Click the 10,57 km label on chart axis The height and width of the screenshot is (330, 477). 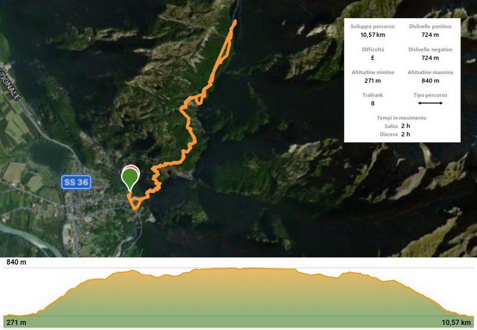tap(456, 323)
